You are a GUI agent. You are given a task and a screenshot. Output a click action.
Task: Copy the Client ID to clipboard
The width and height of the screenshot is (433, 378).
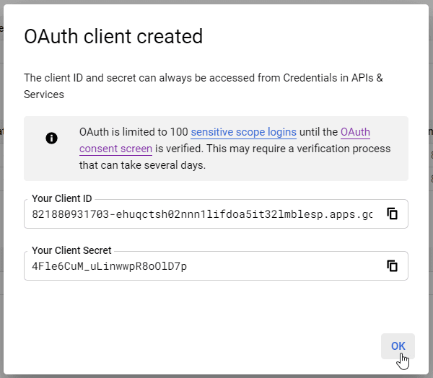point(393,214)
